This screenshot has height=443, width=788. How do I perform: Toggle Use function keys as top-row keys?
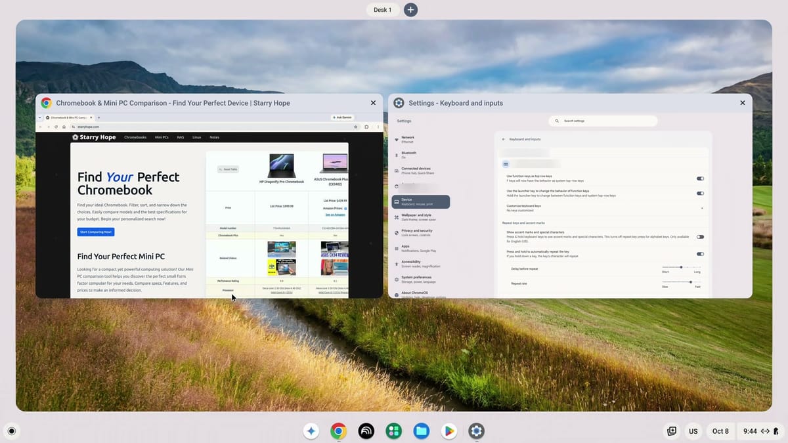pos(700,178)
